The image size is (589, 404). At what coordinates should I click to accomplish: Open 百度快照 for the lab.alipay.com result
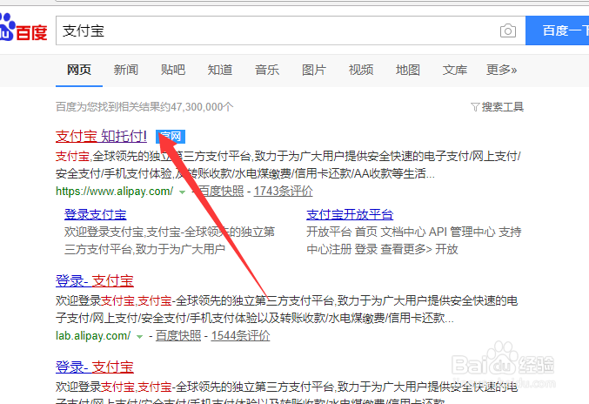(x=178, y=335)
